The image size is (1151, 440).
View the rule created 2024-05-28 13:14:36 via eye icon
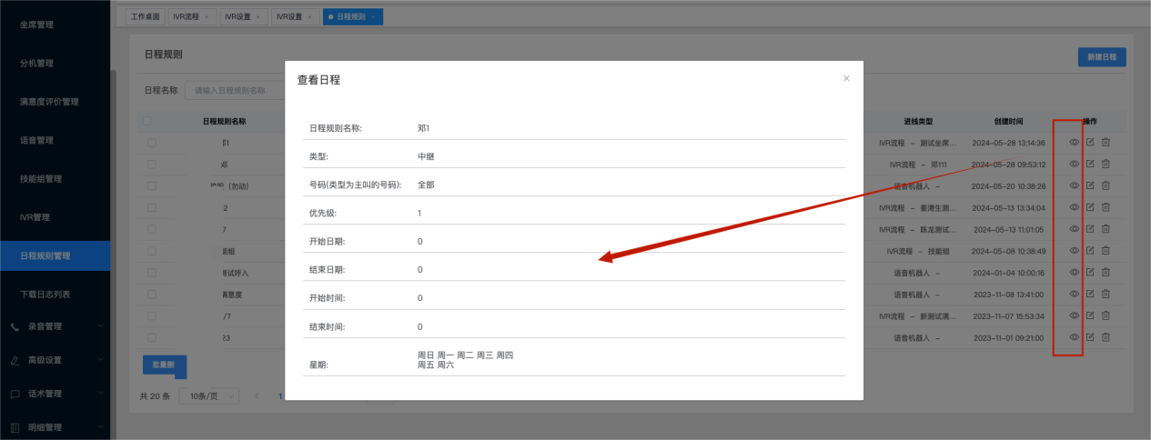1074,143
